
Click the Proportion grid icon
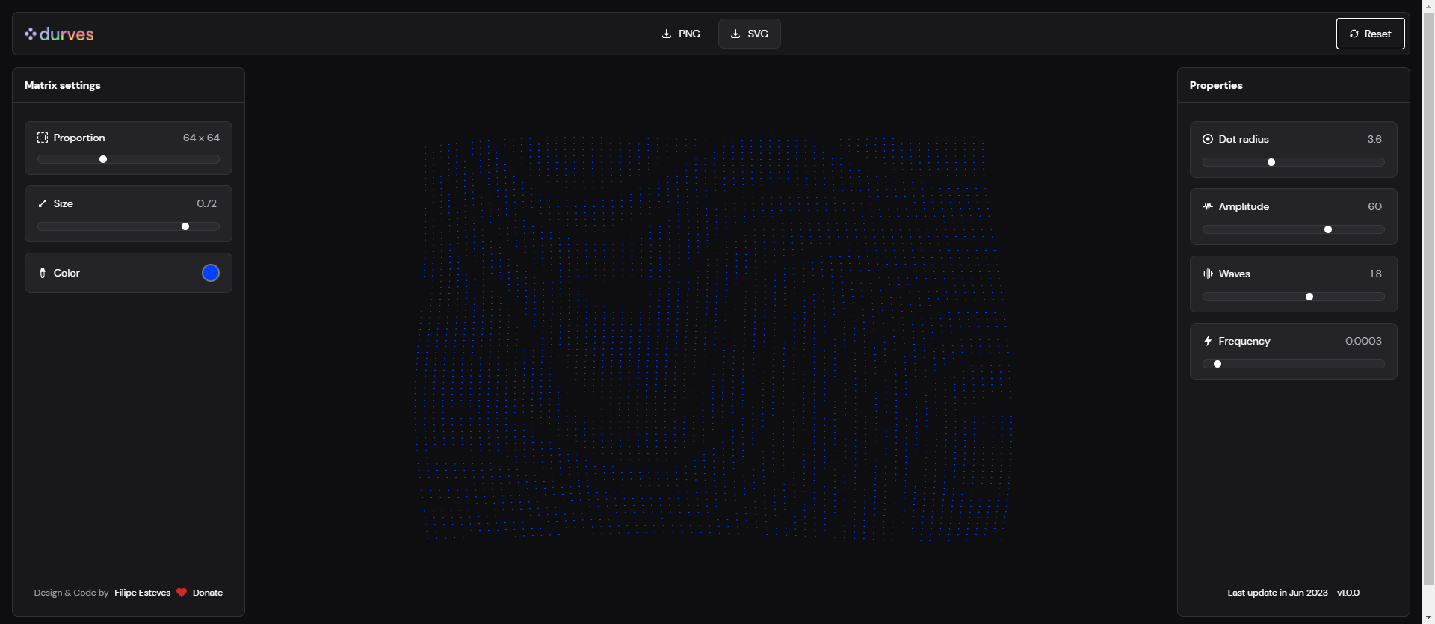click(43, 138)
